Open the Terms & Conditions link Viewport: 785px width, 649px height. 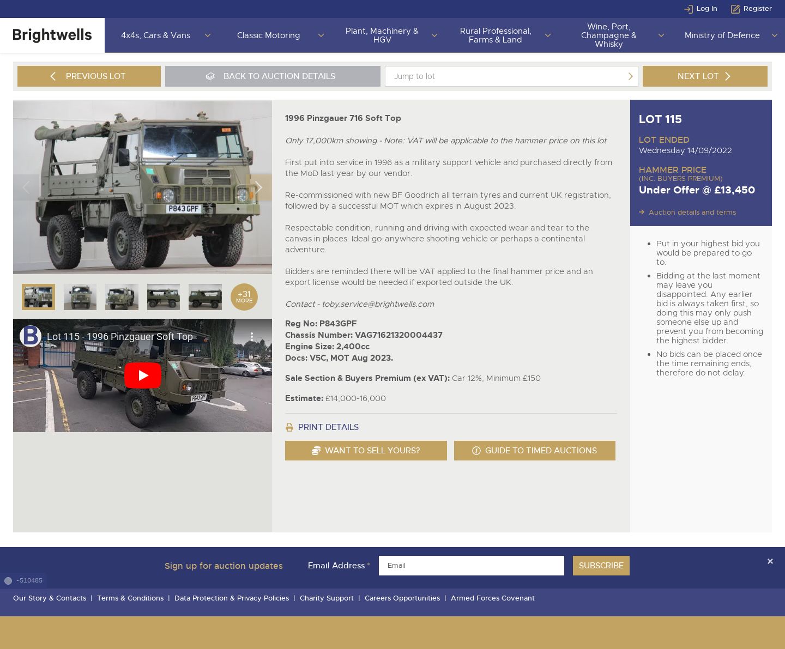pos(130,598)
